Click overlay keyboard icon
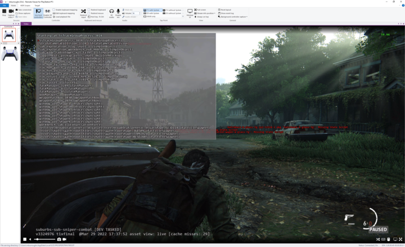The image size is (405, 247). pyautogui.click(x=383, y=239)
